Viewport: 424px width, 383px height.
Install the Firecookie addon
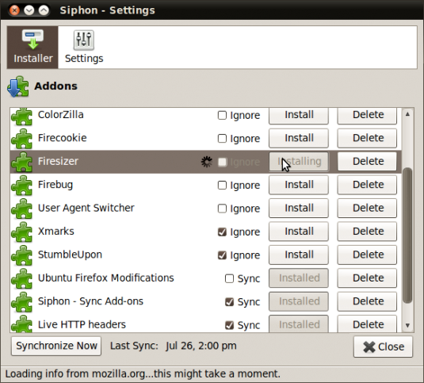tap(299, 138)
